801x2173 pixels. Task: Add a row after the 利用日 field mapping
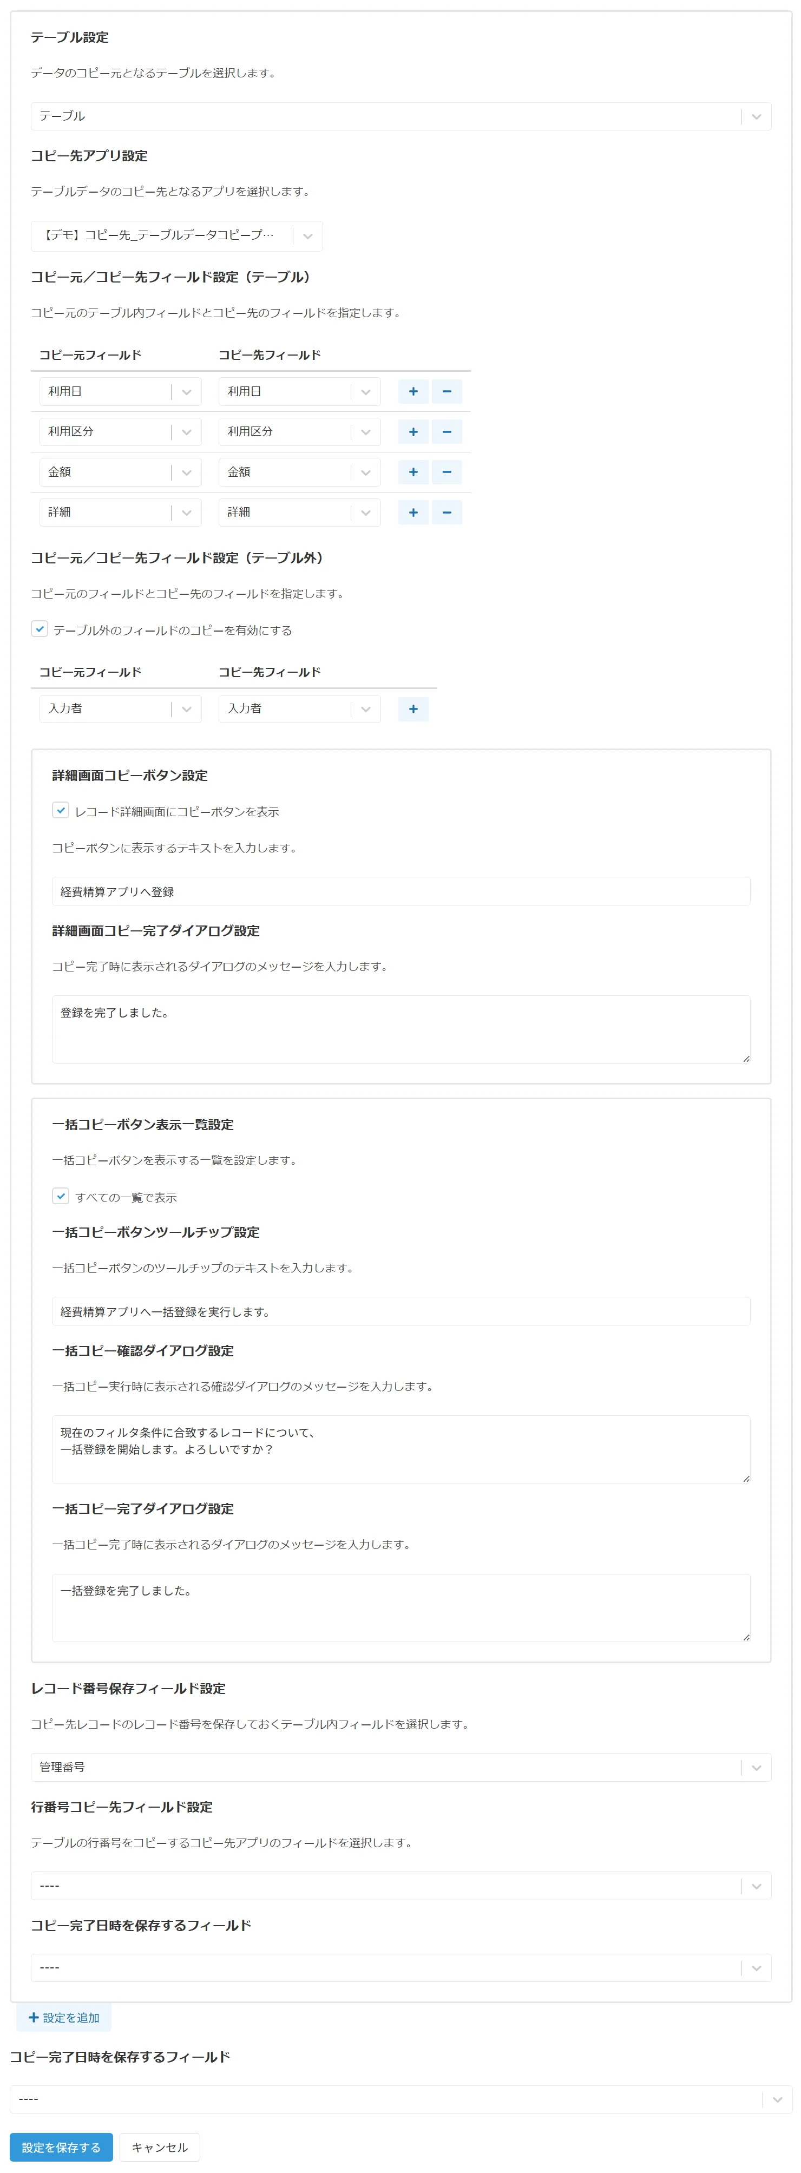coord(413,391)
